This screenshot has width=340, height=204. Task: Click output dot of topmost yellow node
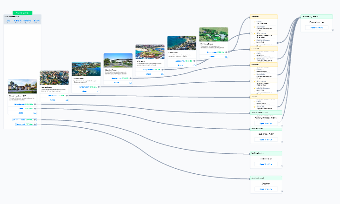point(278,43)
